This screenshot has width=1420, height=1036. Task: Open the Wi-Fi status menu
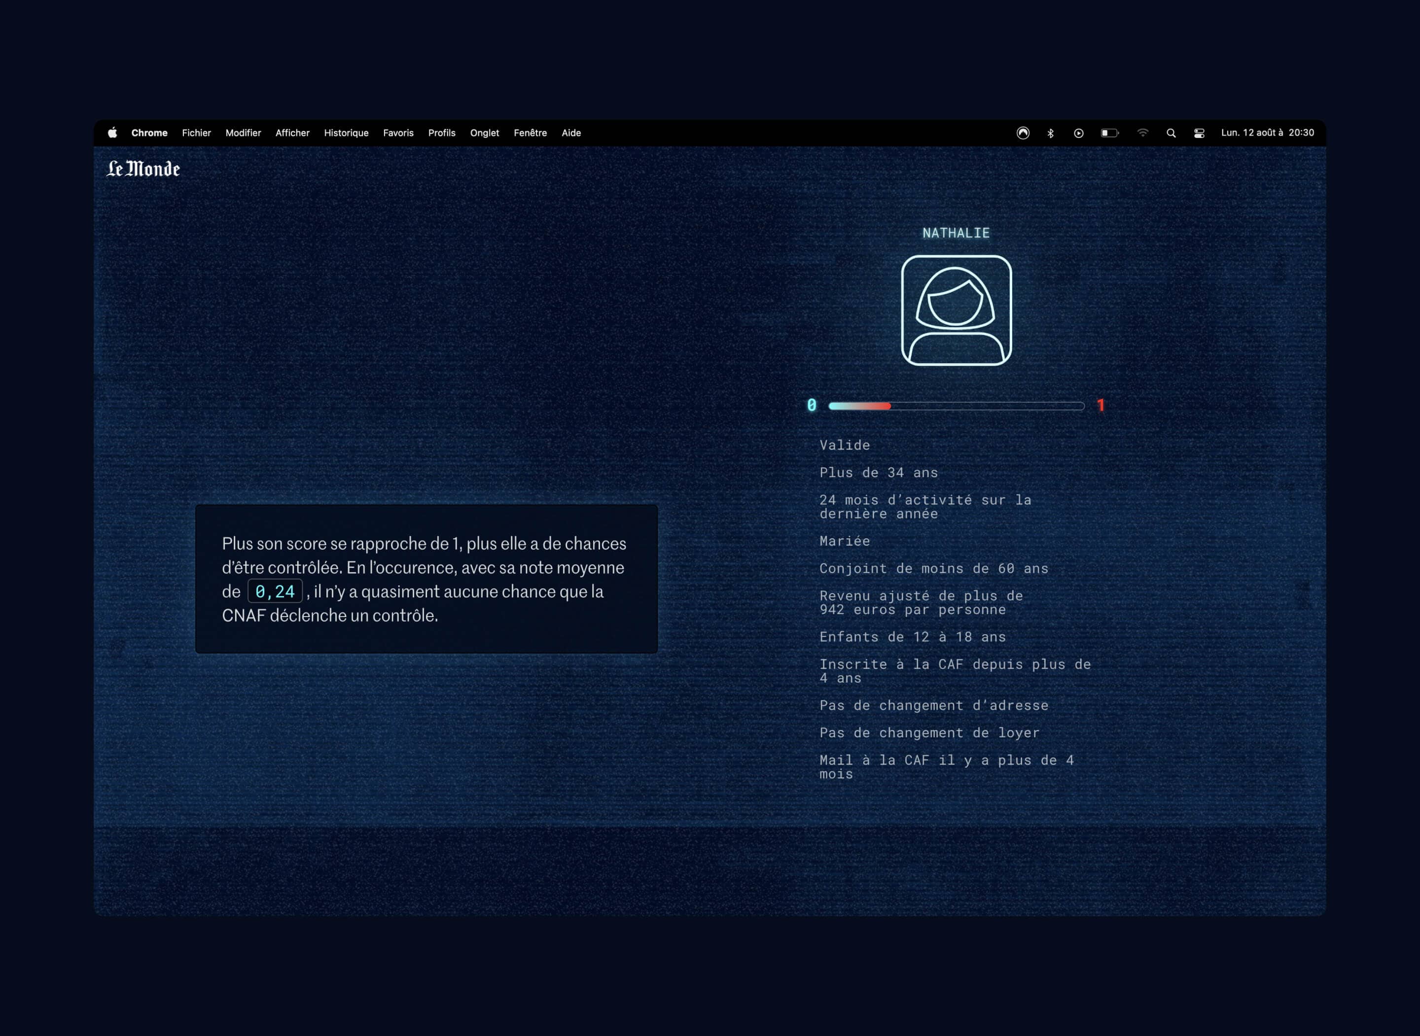pos(1143,133)
